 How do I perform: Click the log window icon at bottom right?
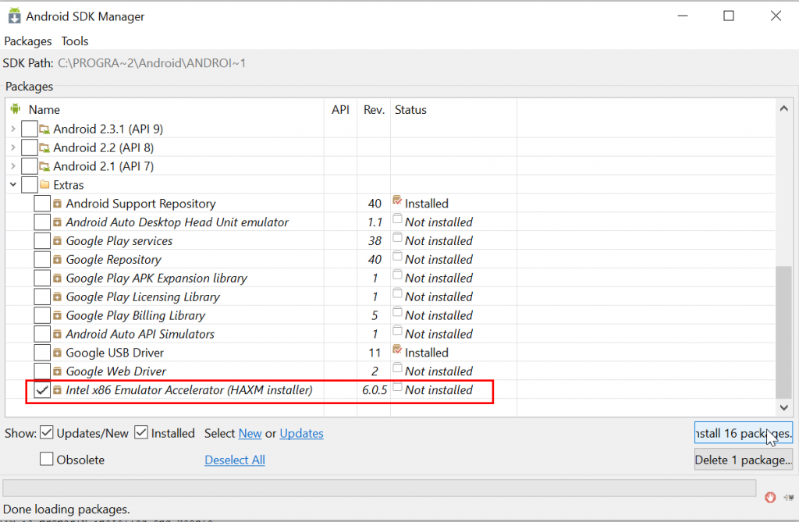(x=789, y=497)
